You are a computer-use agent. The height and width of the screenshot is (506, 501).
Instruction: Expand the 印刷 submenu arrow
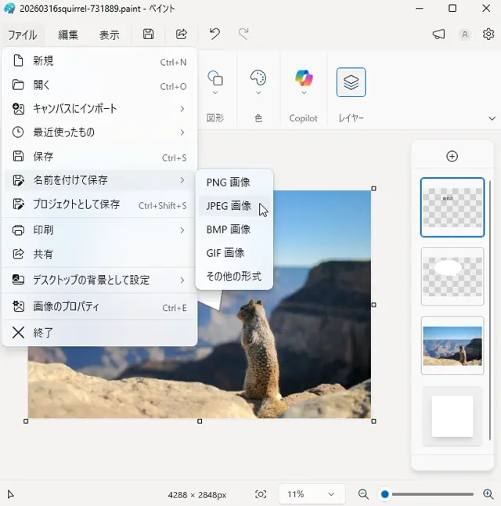(x=182, y=230)
